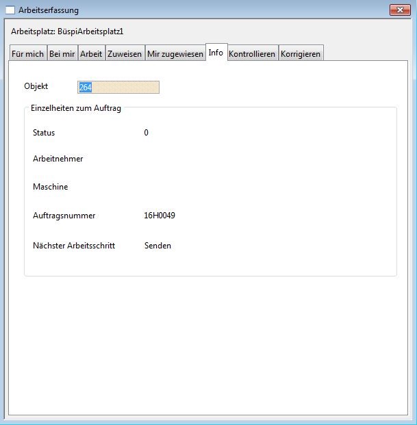Go to the Zuweisen tab
Viewport: 417px width, 425px height.
tap(124, 54)
